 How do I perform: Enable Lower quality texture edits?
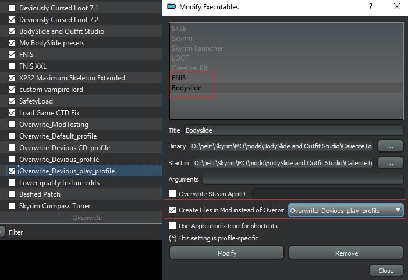click(x=12, y=183)
